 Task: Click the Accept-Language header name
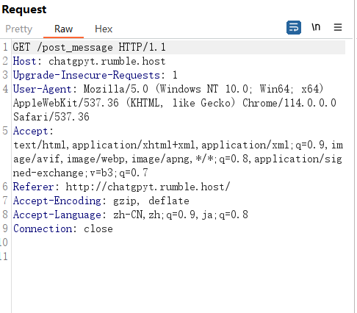57,215
